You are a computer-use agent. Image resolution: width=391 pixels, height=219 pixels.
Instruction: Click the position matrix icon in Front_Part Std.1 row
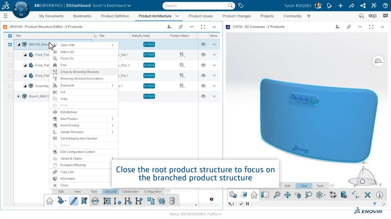pos(182,55)
